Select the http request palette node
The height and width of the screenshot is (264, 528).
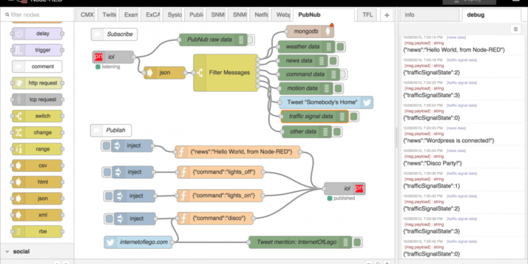(x=37, y=83)
